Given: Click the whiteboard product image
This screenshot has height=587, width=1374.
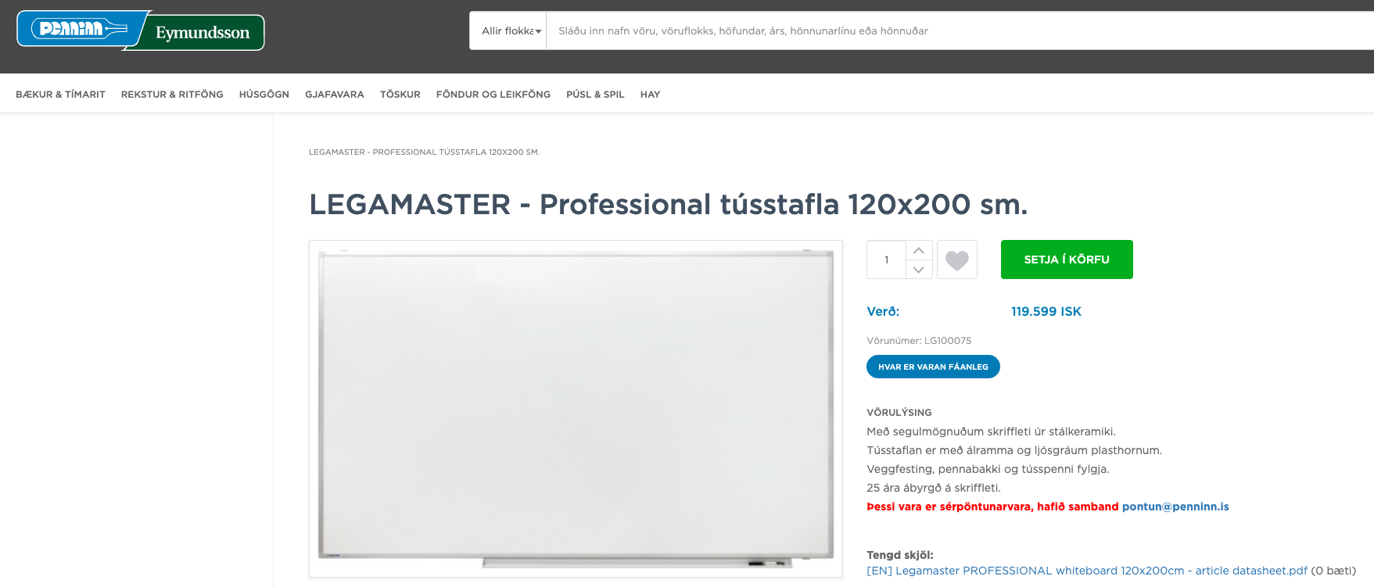Looking at the screenshot, I should click(x=576, y=409).
